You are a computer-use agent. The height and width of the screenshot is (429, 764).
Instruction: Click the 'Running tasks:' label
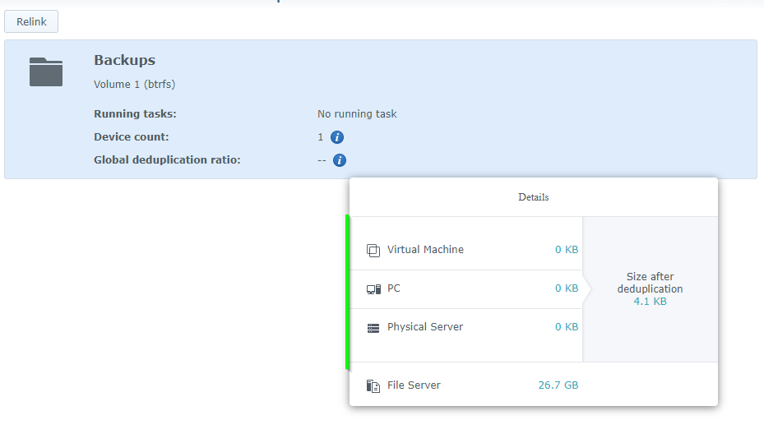tap(135, 114)
